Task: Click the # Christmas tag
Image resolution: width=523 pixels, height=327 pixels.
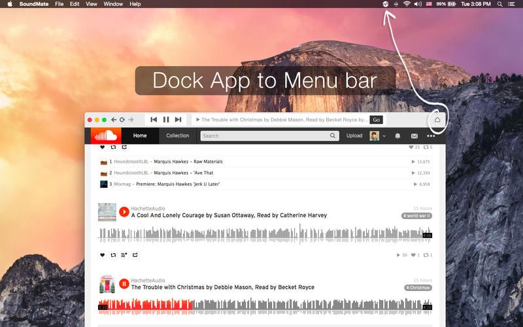Action: click(418, 288)
